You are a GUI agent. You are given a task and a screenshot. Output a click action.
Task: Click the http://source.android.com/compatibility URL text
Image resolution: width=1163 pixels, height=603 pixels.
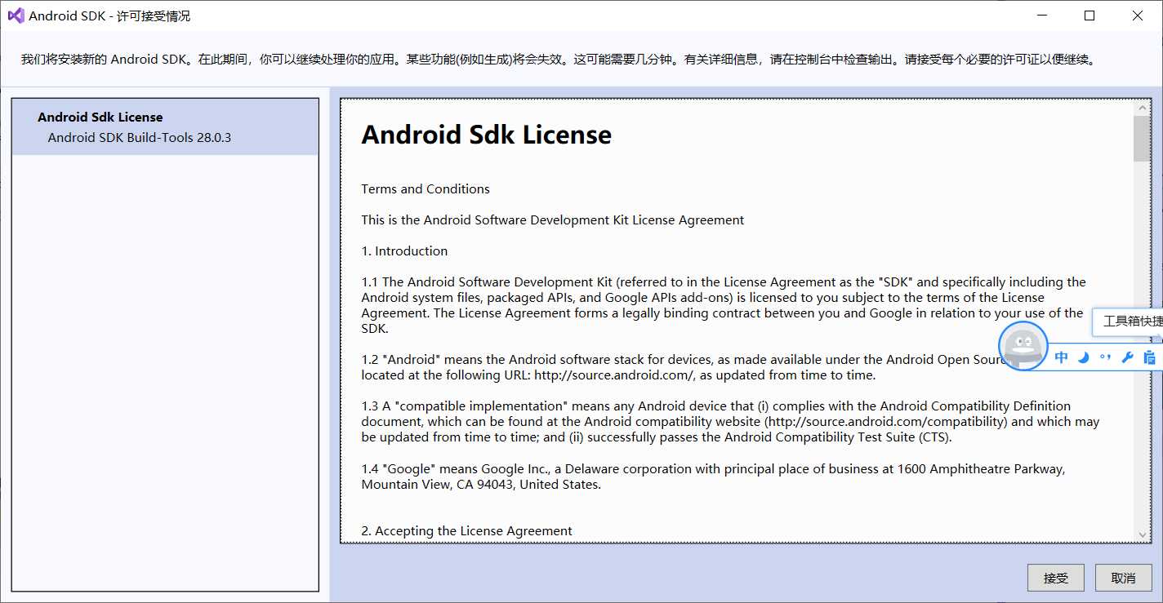[x=887, y=422]
